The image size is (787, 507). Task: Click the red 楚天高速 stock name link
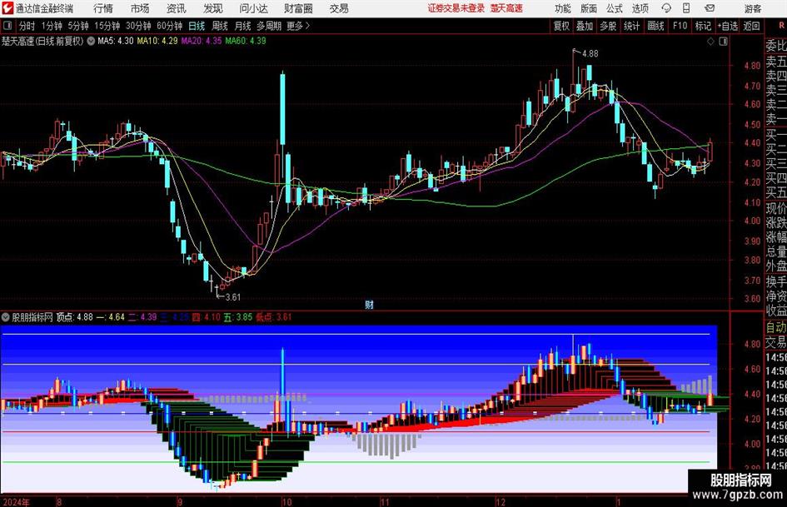point(506,8)
